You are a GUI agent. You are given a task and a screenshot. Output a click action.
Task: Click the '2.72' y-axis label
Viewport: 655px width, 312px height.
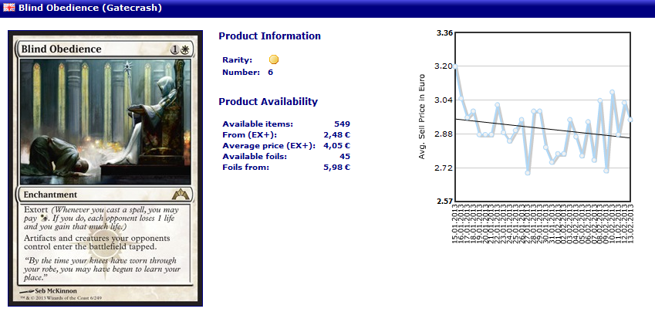click(444, 168)
